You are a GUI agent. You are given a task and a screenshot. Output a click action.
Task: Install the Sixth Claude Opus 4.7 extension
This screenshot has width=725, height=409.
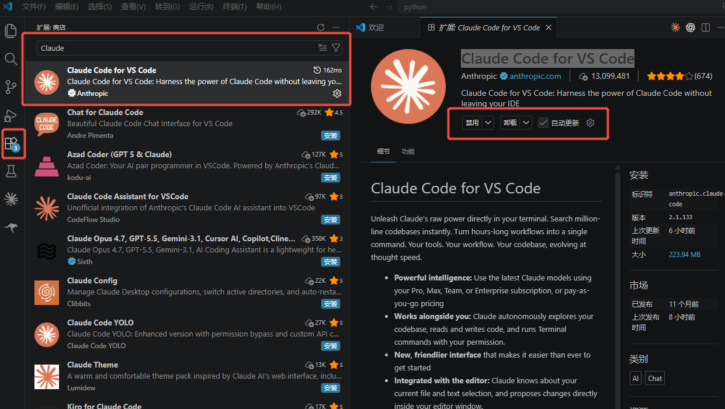pos(331,262)
